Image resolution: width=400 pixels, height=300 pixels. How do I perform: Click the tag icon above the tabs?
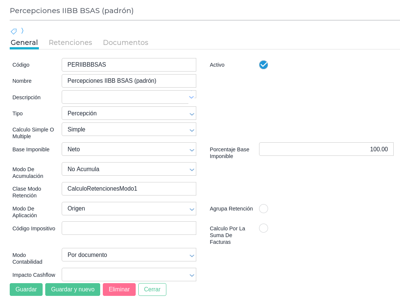[14, 31]
